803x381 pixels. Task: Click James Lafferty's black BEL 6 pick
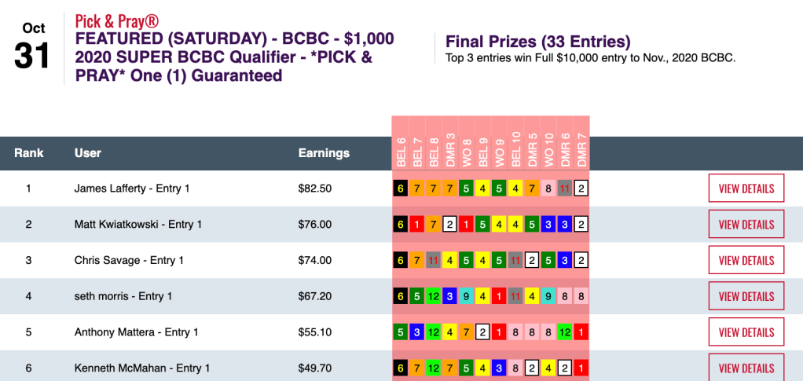click(x=401, y=189)
